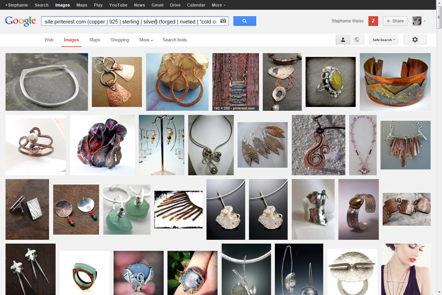The image size is (442, 295).
Task: Open Search tools
Action: point(174,40)
